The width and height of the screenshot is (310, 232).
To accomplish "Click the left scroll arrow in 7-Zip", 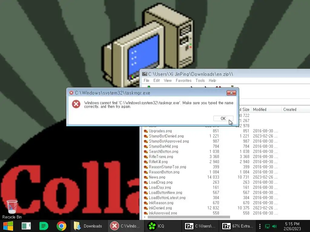I will coord(145,217).
